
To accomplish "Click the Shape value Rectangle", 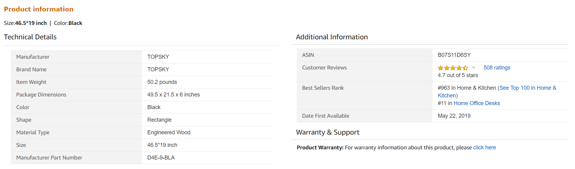I will pyautogui.click(x=159, y=120).
